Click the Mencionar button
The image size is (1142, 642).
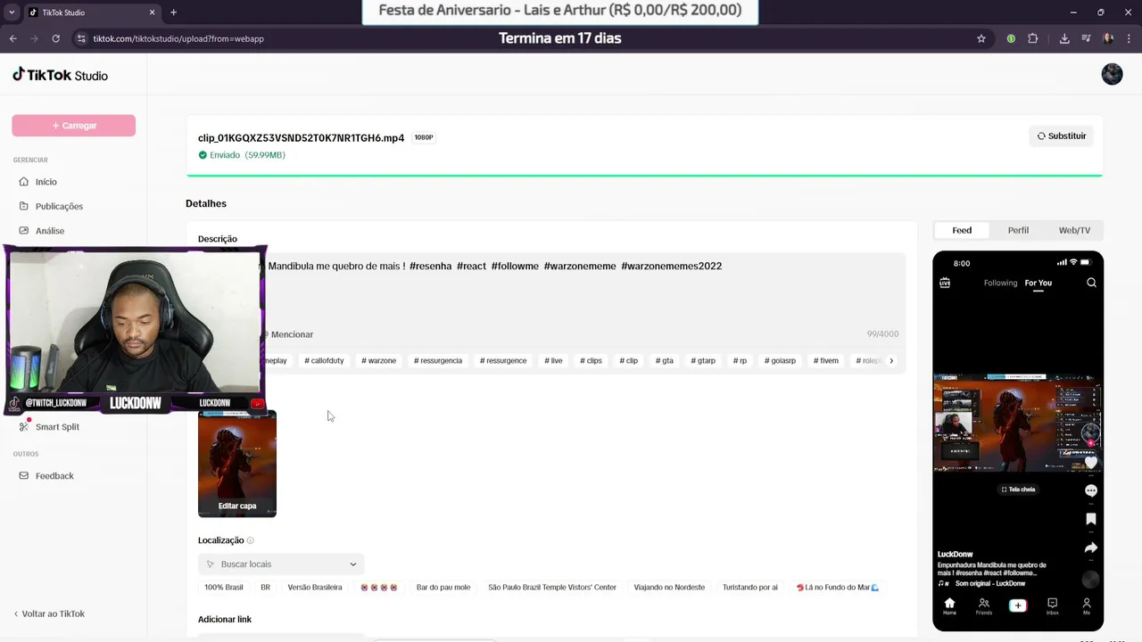tap(286, 334)
